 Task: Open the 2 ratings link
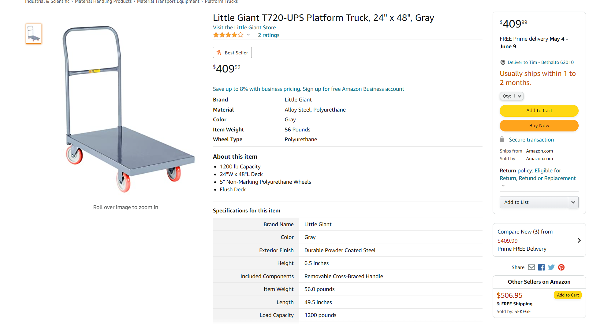click(268, 35)
